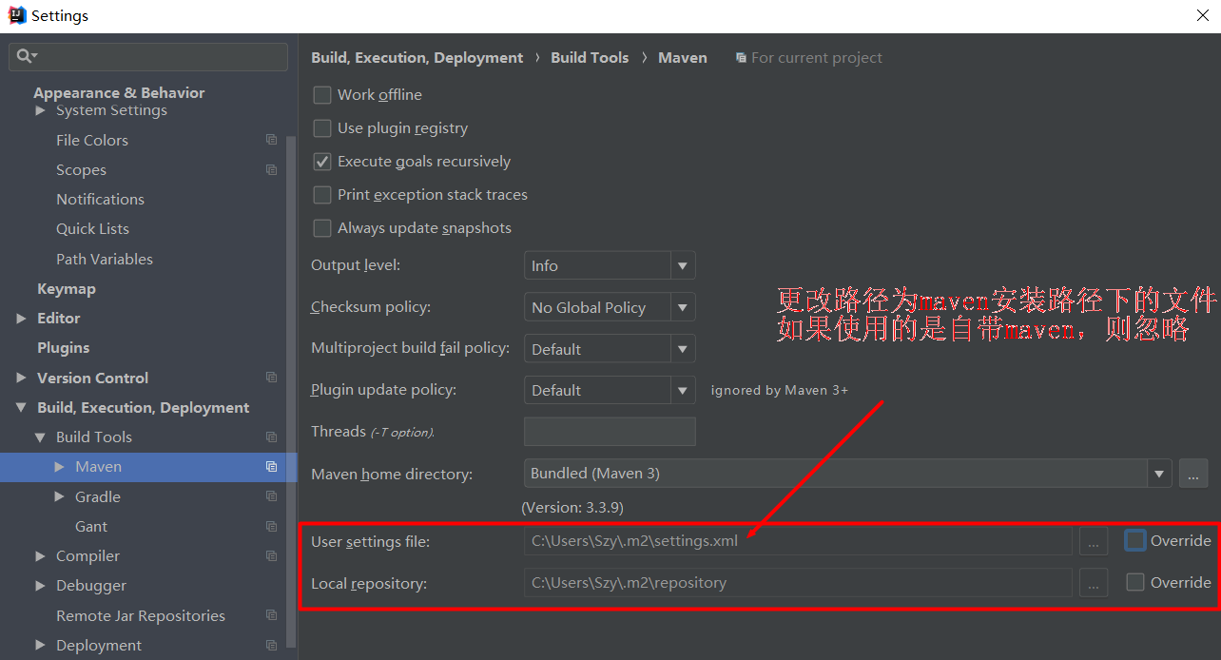Click the Local repository path field
Screen dimensions: 1221x660
coord(798,582)
